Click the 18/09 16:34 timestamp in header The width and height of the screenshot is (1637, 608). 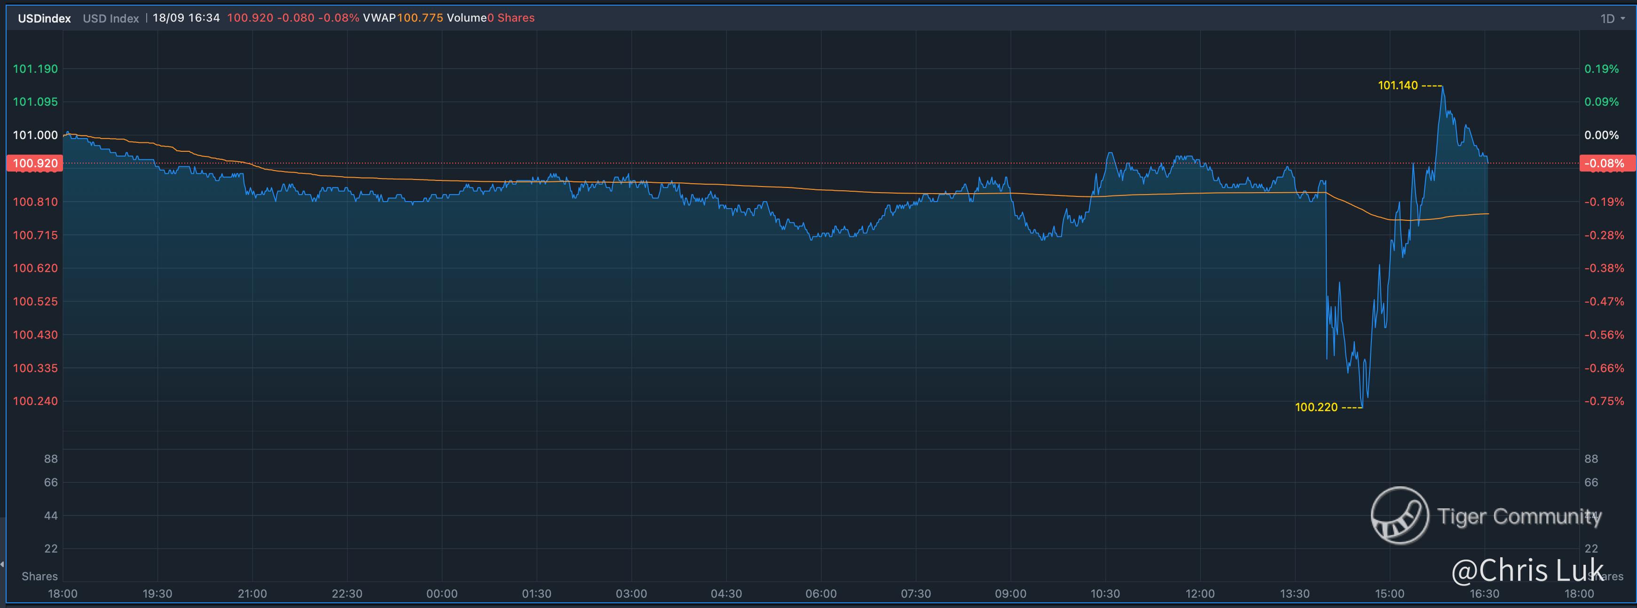tap(186, 18)
